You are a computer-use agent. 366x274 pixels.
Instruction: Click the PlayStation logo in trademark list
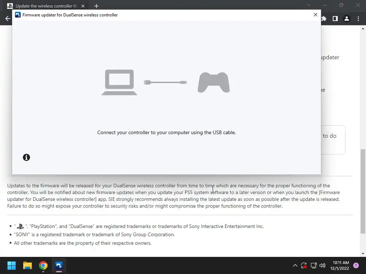(20, 226)
